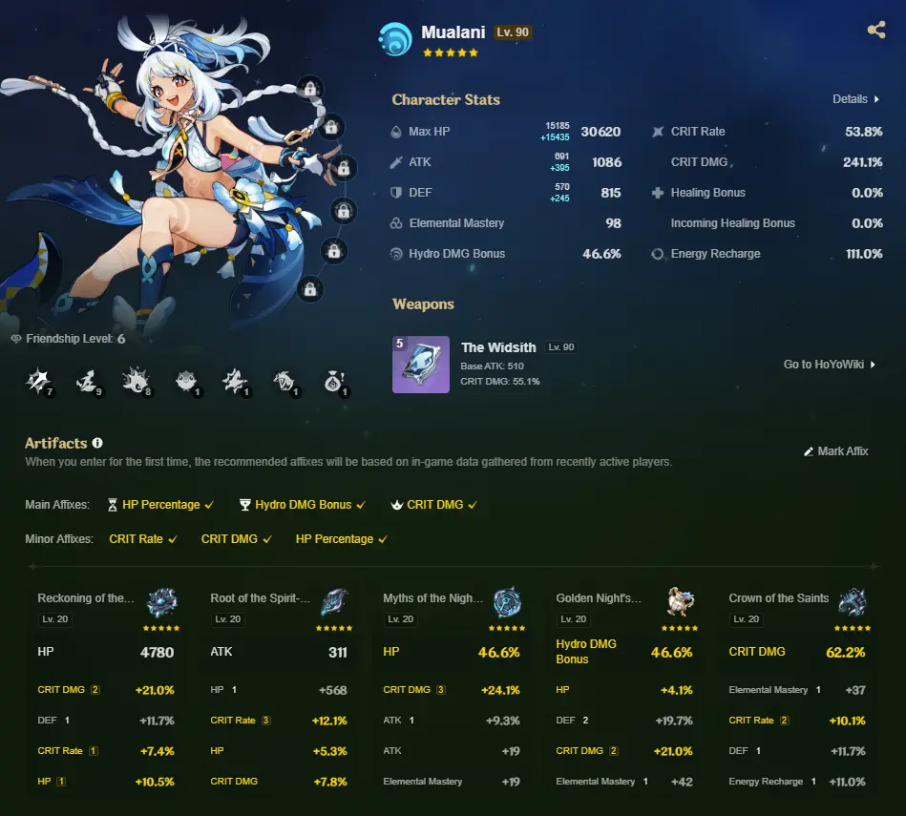Image resolution: width=906 pixels, height=816 pixels.
Task: Click the Hydro element icon beside Mualani
Action: [x=395, y=39]
